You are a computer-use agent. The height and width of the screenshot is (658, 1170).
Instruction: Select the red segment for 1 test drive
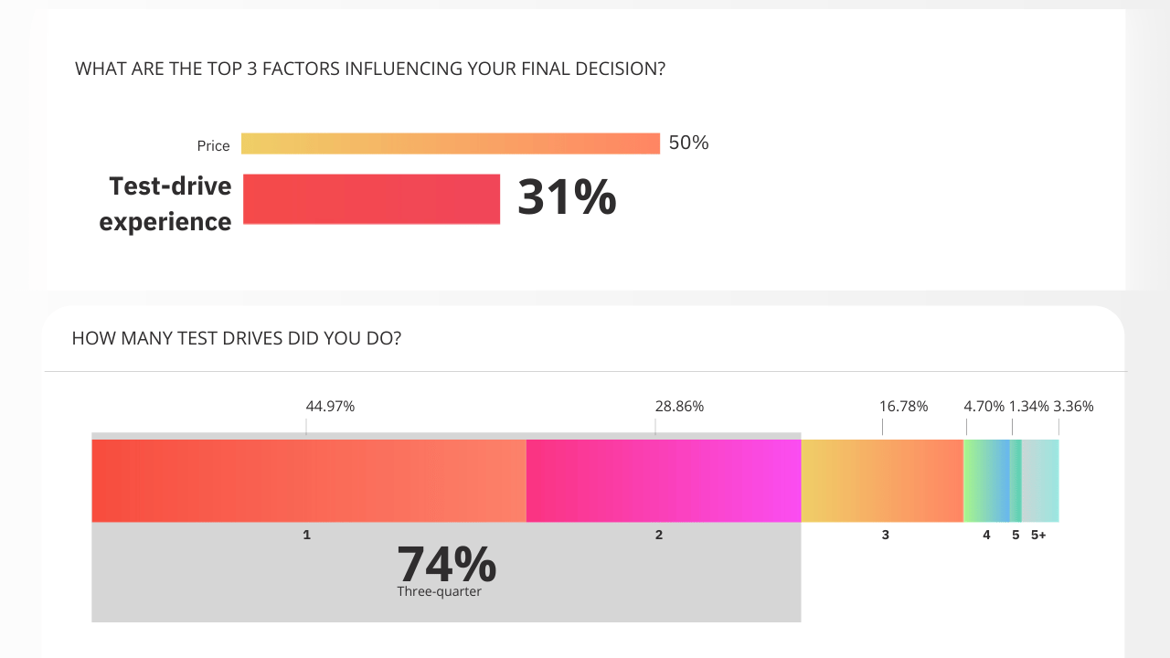309,481
